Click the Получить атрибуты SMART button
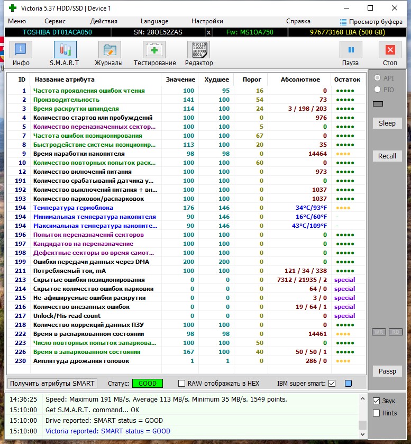This screenshot has width=411, height=444. (52, 384)
